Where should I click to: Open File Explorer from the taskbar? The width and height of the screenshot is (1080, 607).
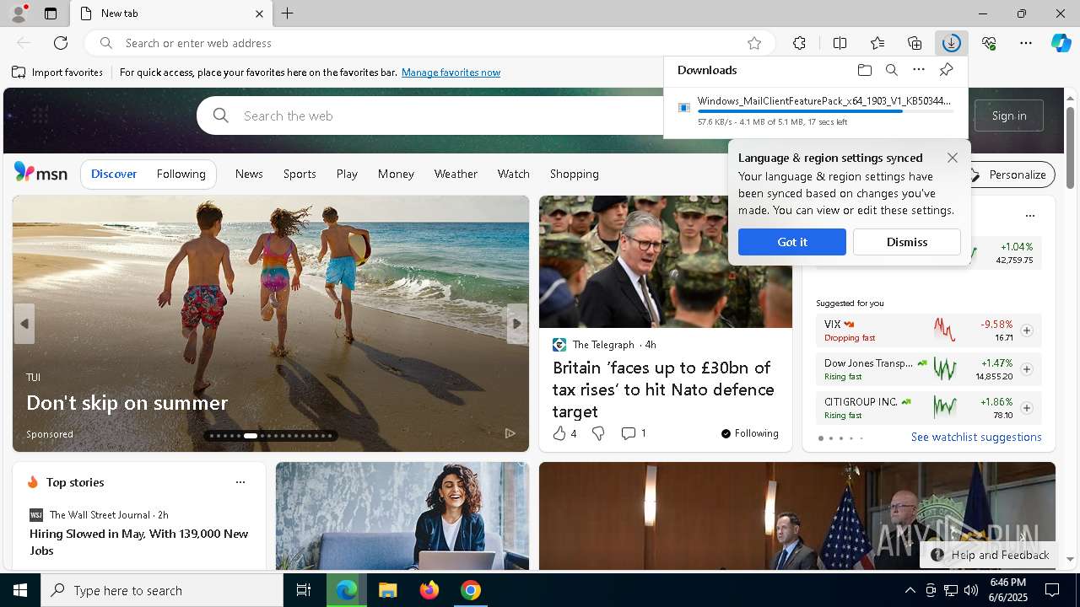coord(387,590)
